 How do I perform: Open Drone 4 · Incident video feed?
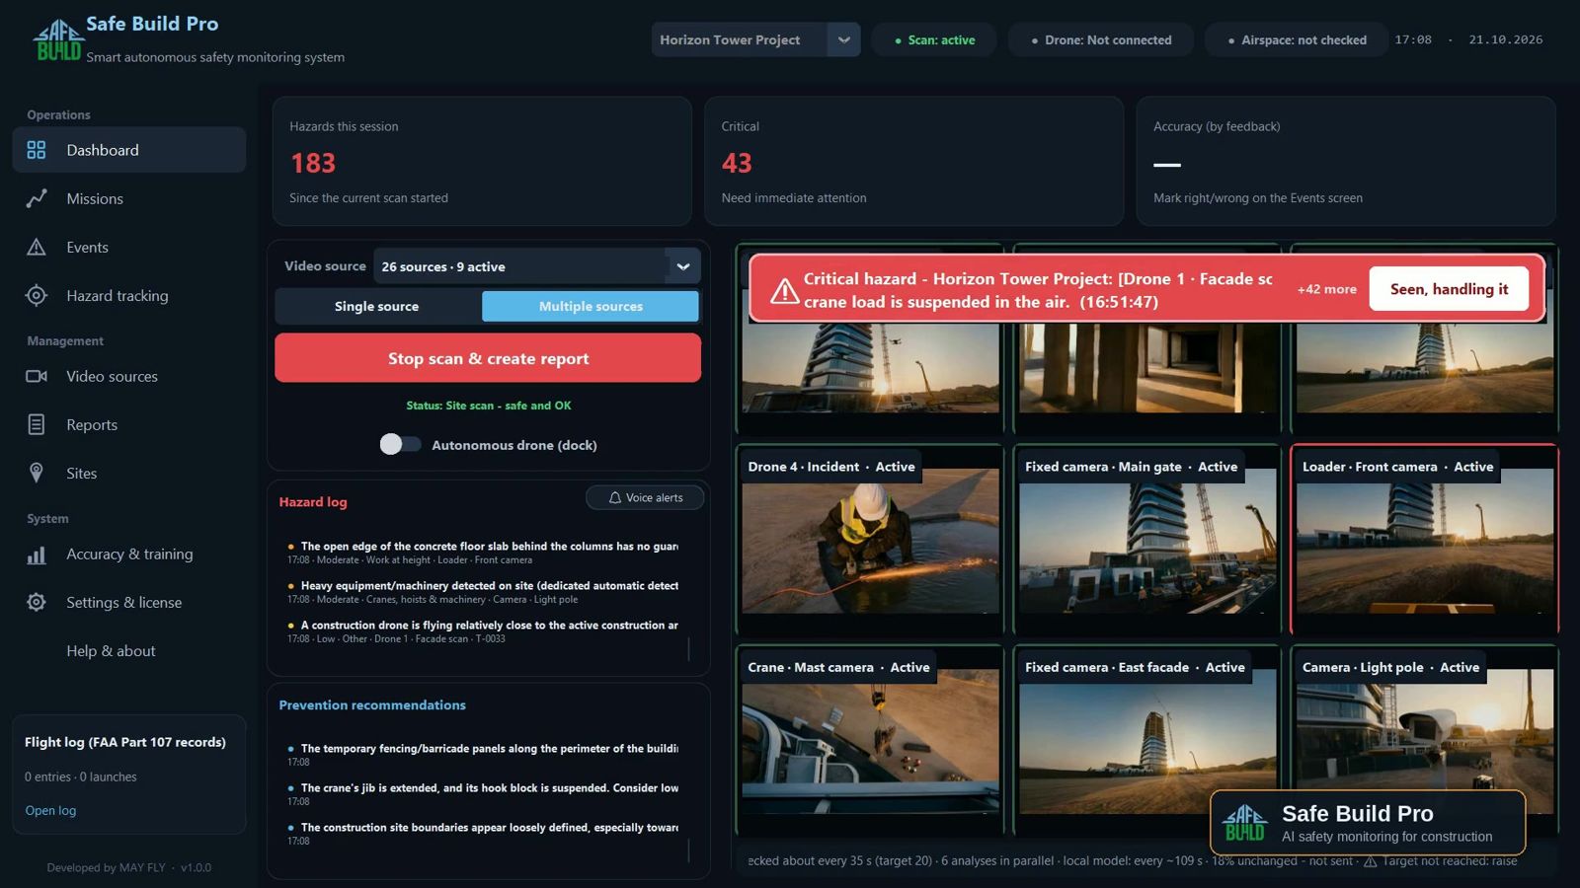[x=870, y=539]
